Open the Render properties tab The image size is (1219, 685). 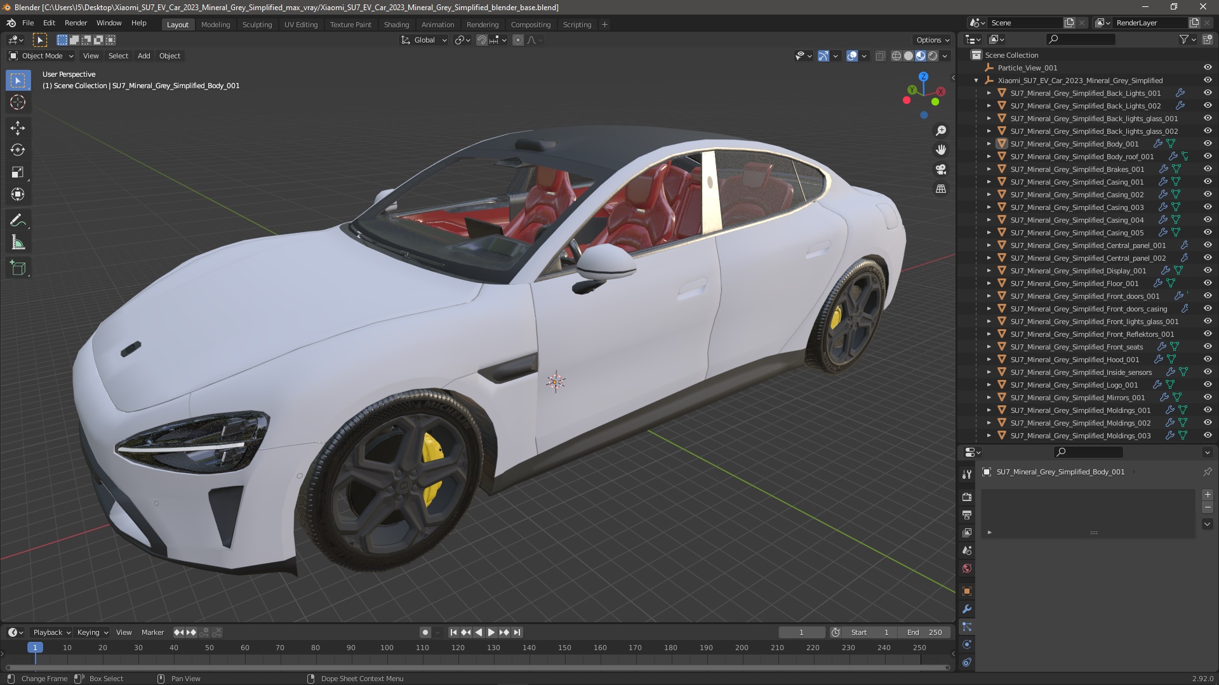coord(967,497)
